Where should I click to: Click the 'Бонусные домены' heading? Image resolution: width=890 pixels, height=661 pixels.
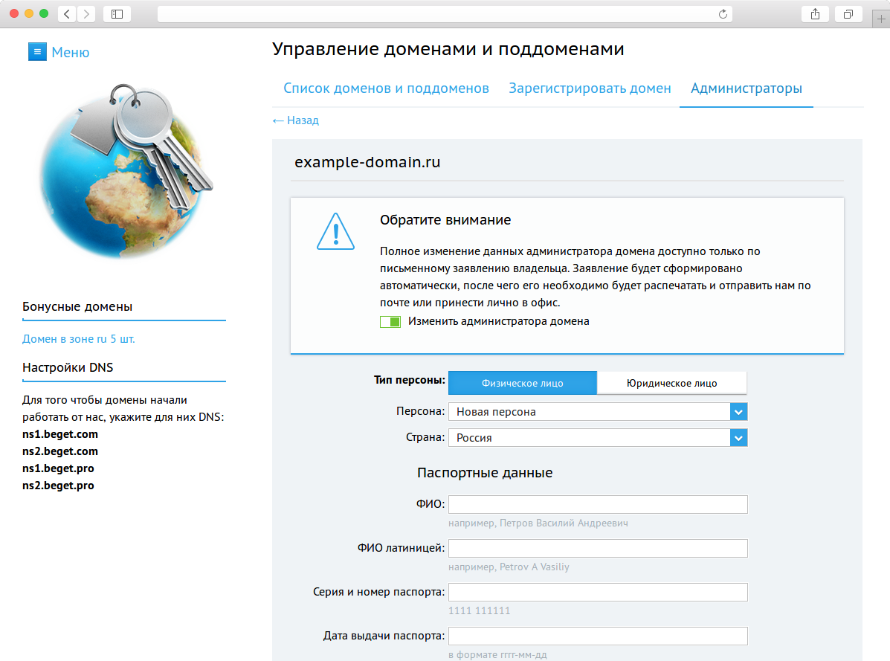(77, 306)
